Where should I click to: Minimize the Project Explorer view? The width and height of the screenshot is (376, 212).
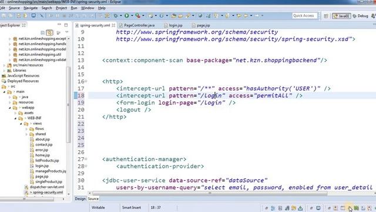tap(59, 25)
